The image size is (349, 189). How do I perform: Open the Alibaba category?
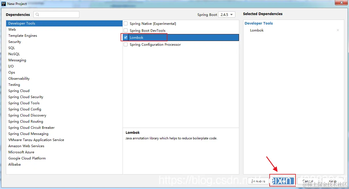[64, 164]
